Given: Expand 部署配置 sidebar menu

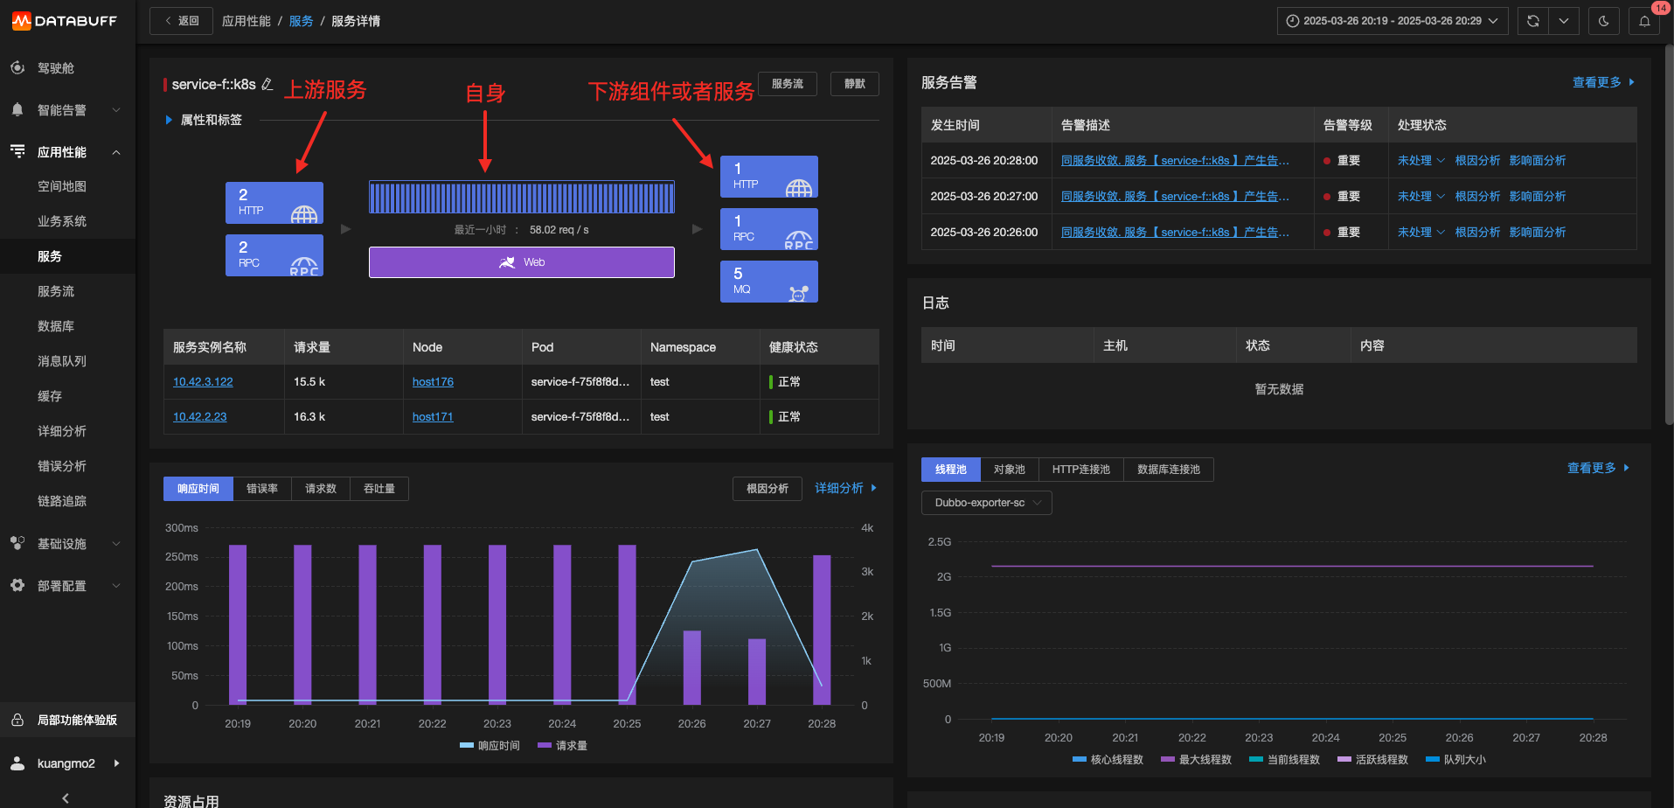Looking at the screenshot, I should 116,586.
